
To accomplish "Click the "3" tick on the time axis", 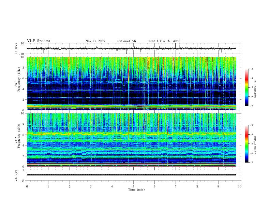I will point(91,186).
